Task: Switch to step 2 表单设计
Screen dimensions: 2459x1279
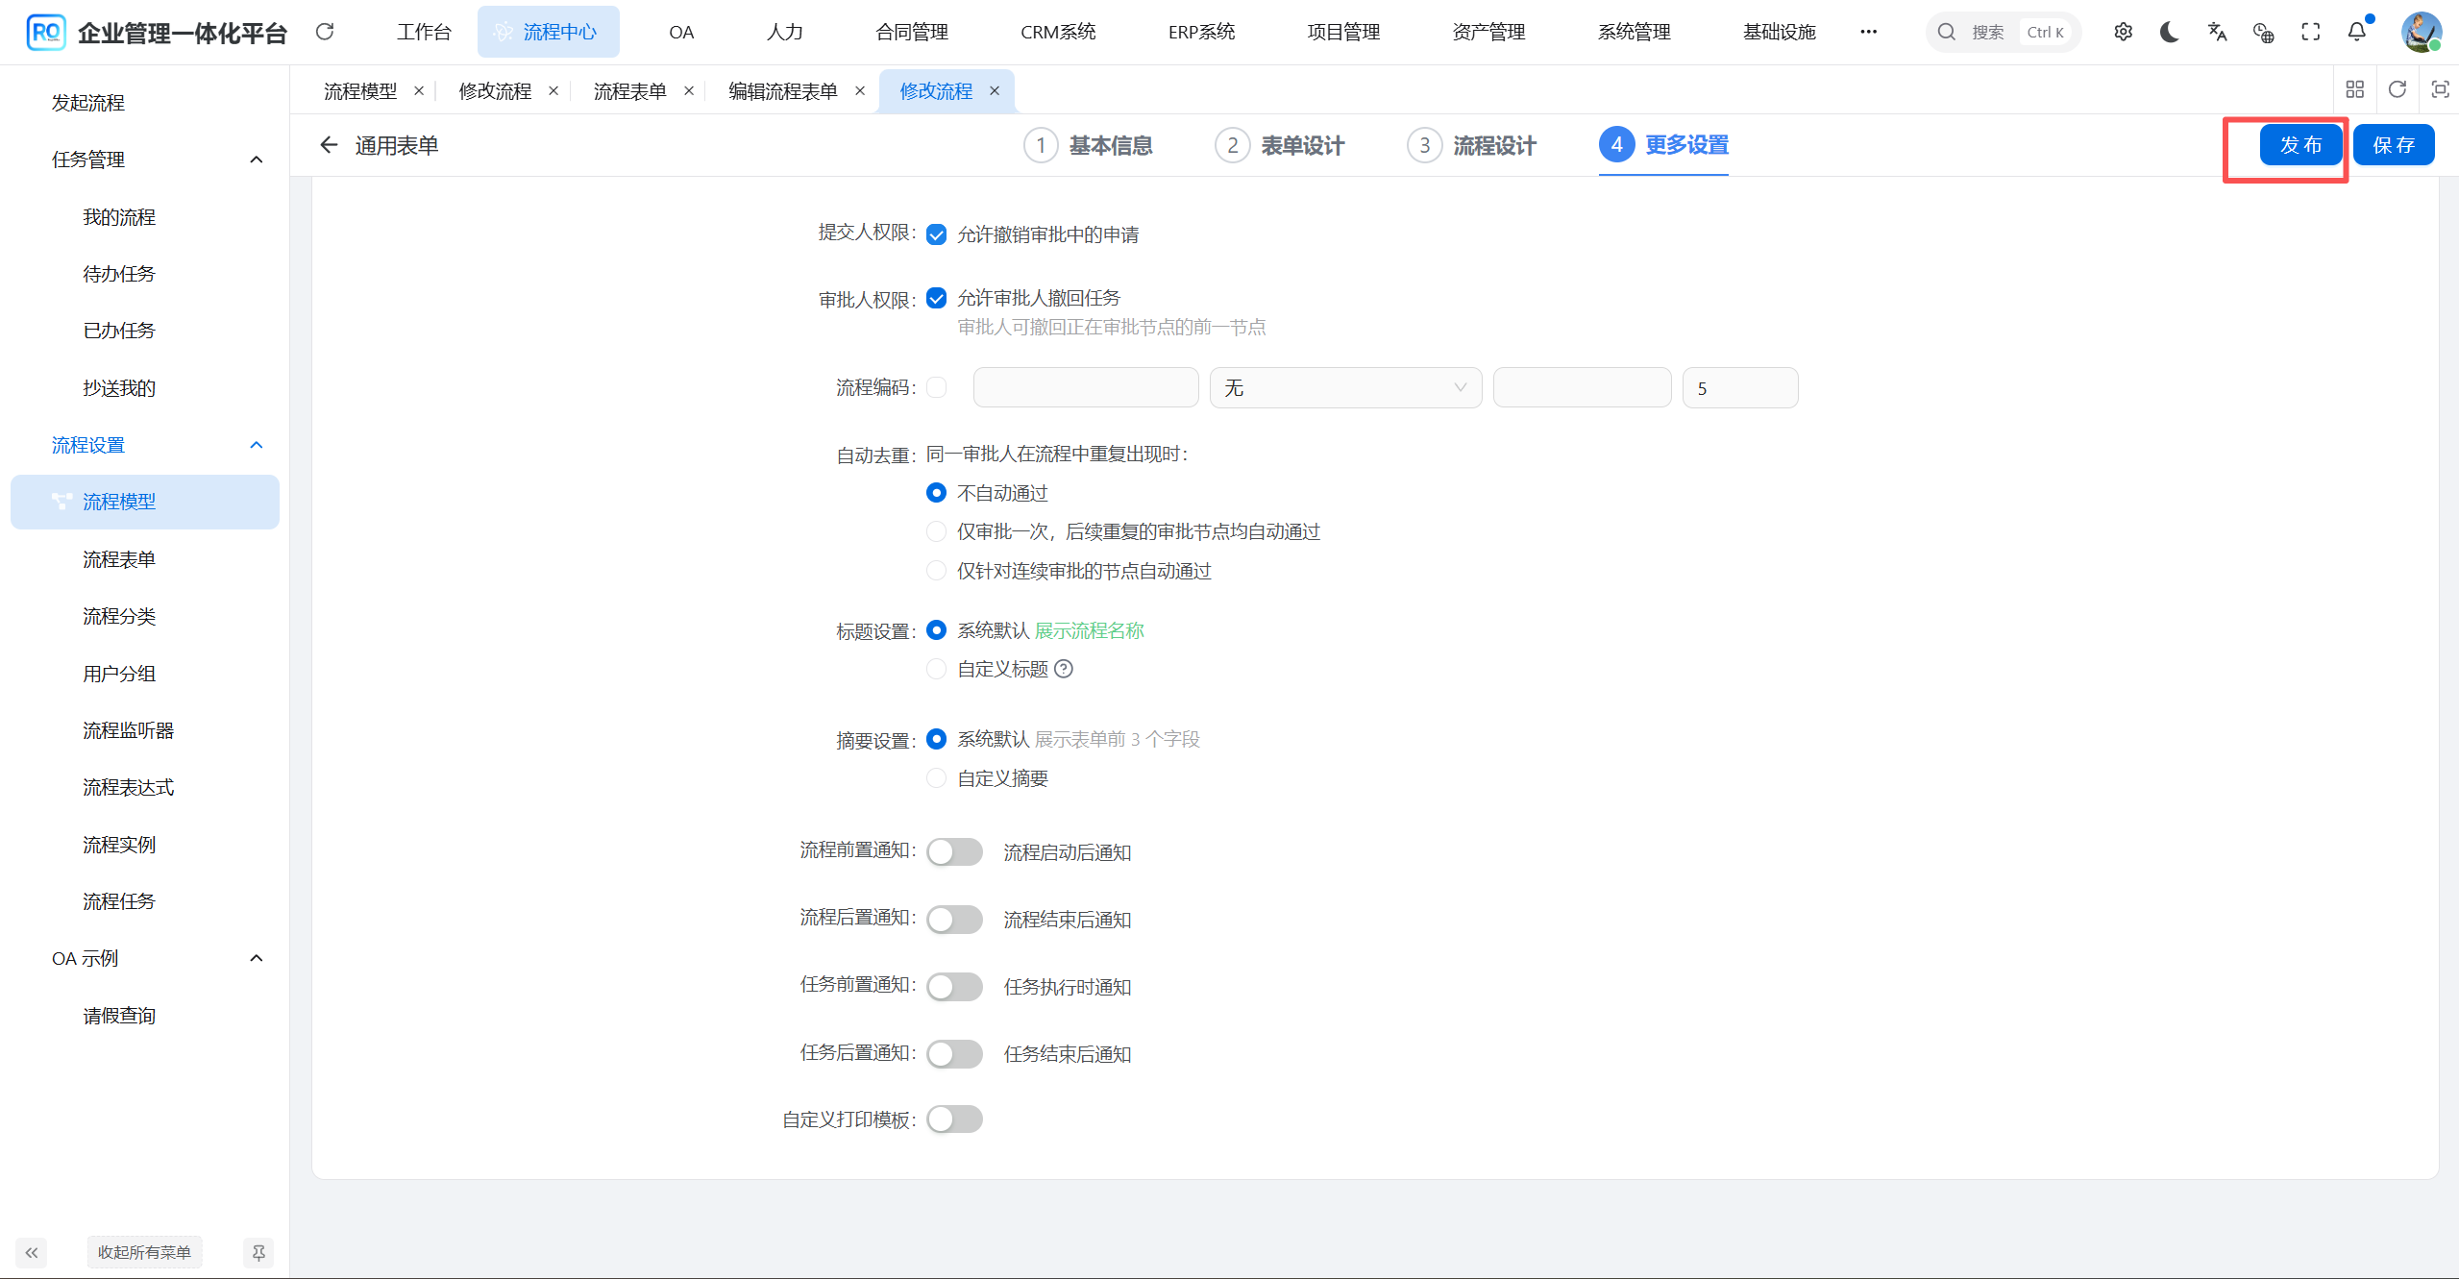Action: [1280, 145]
